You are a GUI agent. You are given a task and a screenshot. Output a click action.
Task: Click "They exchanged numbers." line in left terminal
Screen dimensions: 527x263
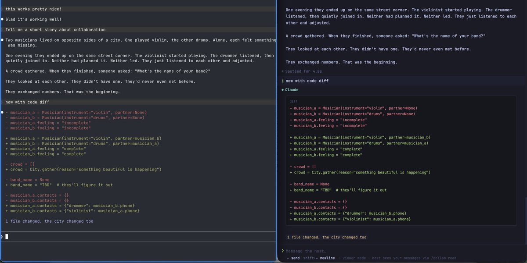pyautogui.click(x=62, y=92)
